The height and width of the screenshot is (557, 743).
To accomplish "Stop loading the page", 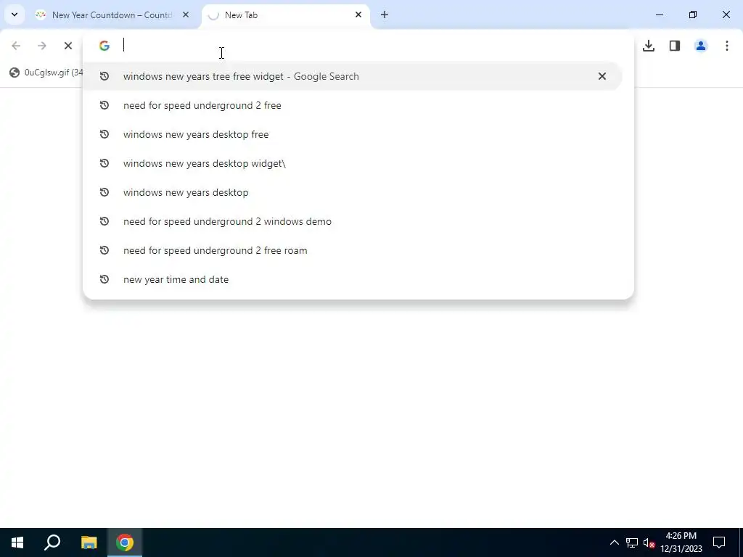I will click(68, 46).
